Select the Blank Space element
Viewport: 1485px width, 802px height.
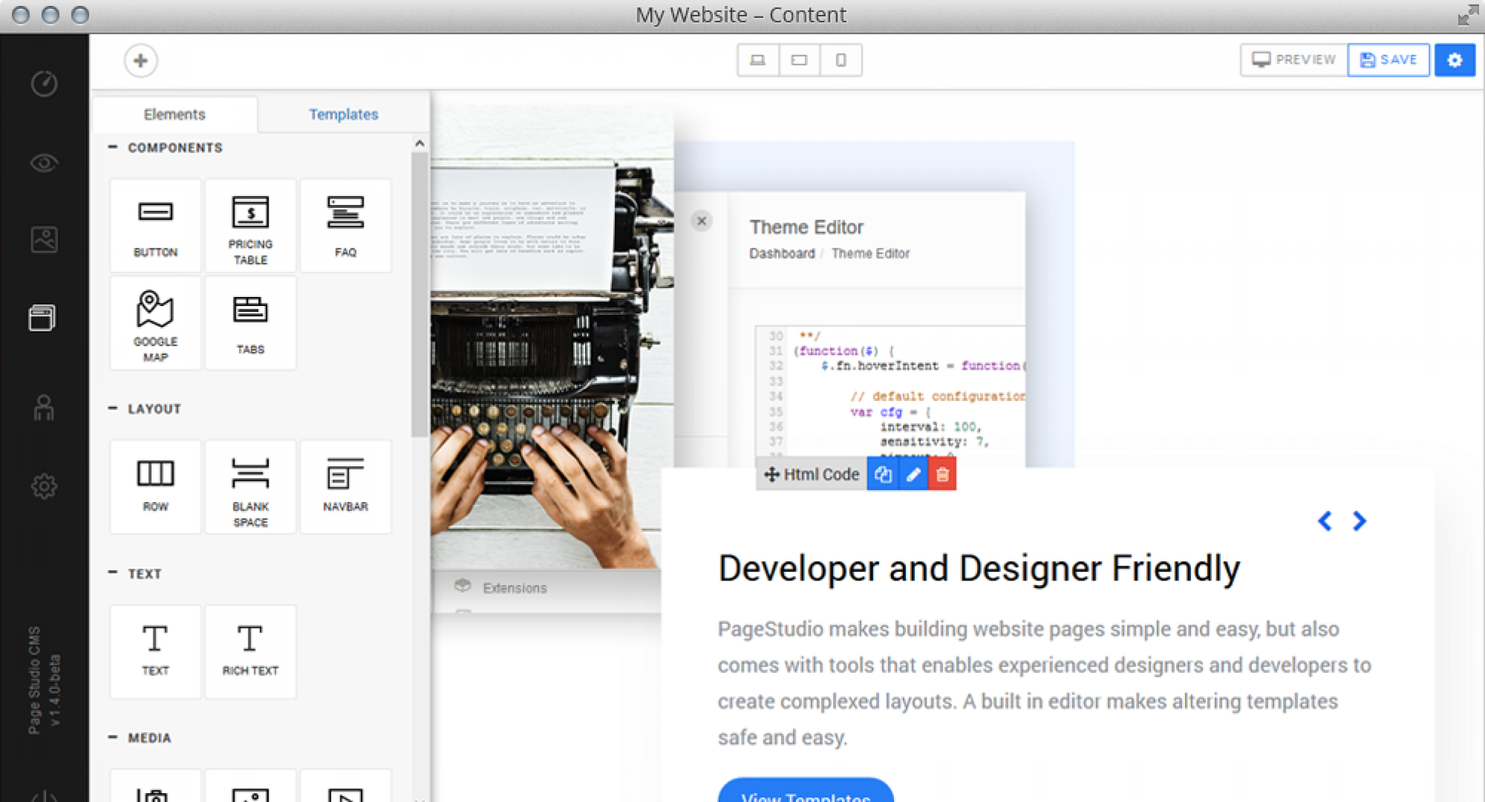click(251, 487)
